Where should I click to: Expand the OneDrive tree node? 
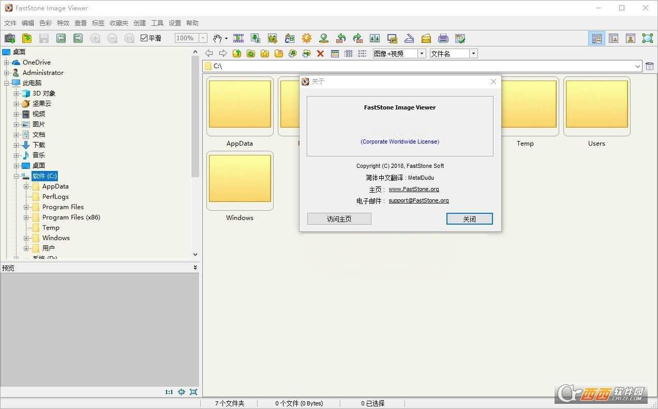point(7,62)
